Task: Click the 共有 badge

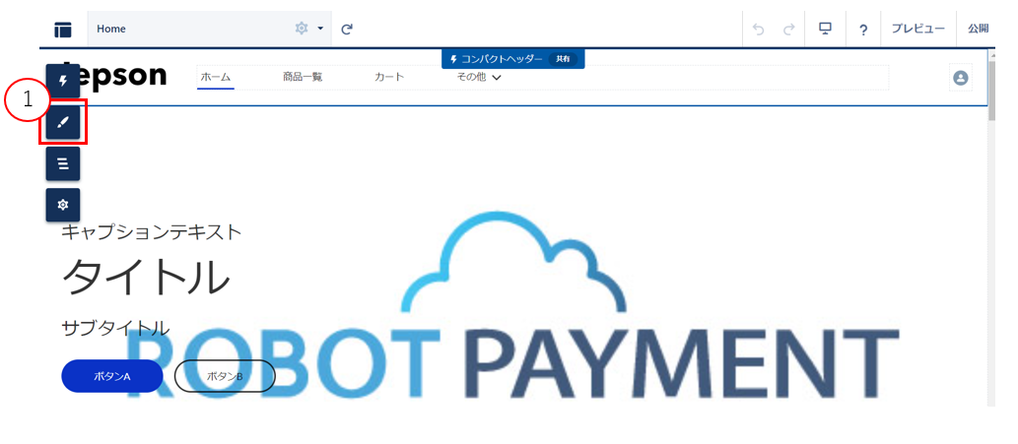Action: point(563,59)
